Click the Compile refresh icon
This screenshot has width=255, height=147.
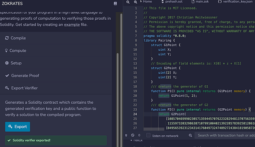tap(7, 38)
